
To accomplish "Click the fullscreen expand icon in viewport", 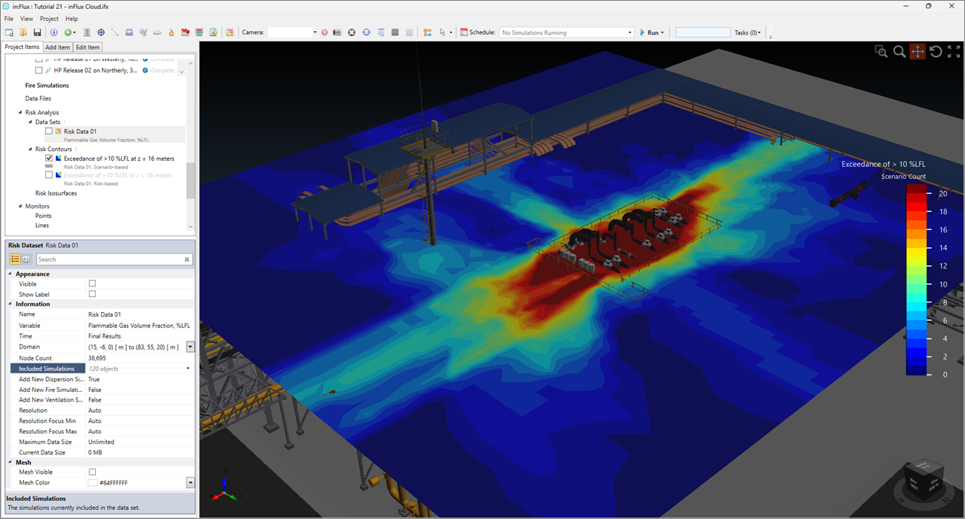I will [x=954, y=51].
